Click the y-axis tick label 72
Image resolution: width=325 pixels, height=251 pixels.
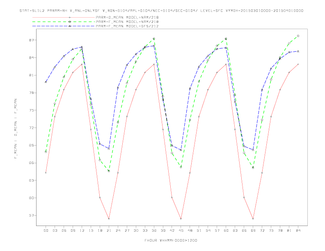tap(31, 128)
